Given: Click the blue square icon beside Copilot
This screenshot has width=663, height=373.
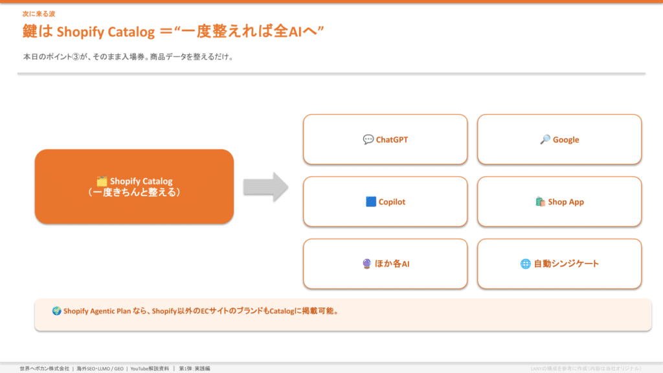Looking at the screenshot, I should point(371,202).
